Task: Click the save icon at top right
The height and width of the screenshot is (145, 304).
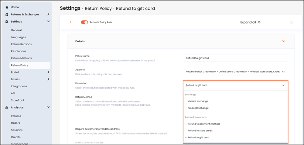Action: click(292, 22)
